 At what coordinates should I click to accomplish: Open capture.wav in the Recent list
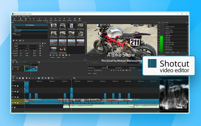[x=168, y=36]
